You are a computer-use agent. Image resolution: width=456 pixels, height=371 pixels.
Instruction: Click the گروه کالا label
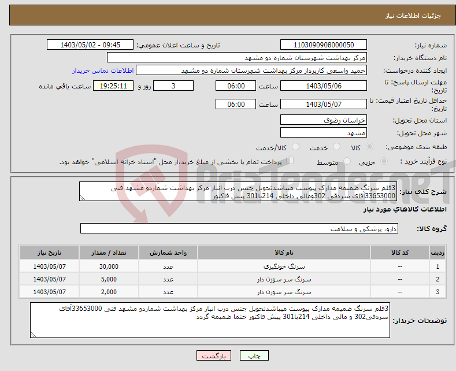[x=432, y=229]
